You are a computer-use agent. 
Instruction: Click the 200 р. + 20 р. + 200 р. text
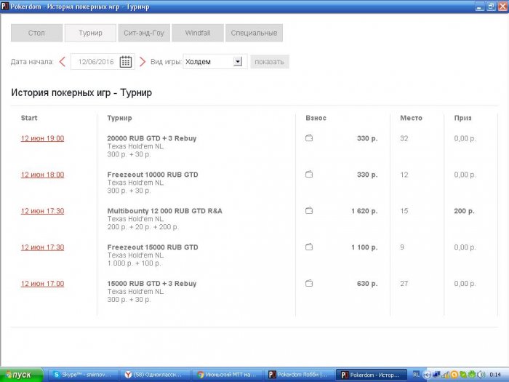point(143,227)
